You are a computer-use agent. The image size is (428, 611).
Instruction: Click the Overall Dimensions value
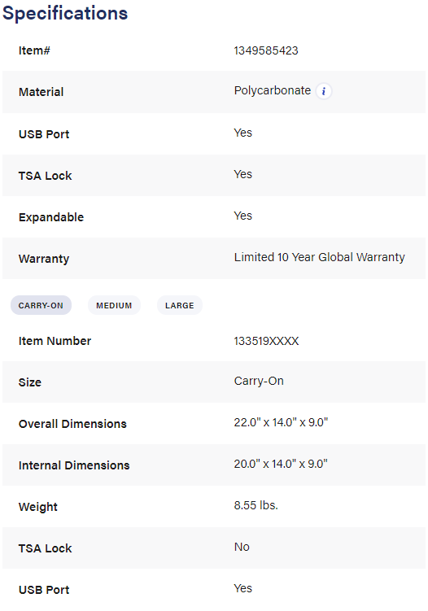(x=281, y=422)
